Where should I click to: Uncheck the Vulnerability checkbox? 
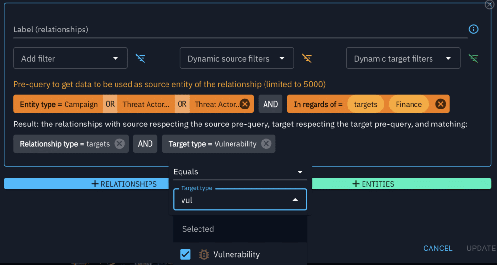[x=185, y=254]
